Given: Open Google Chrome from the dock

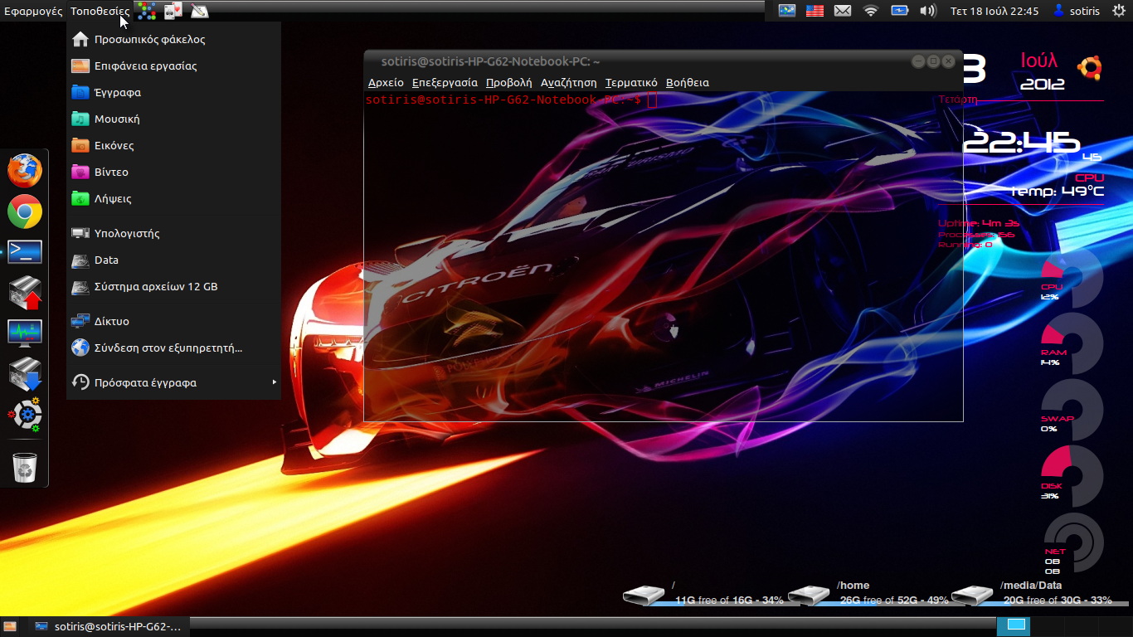Looking at the screenshot, I should pos(25,212).
